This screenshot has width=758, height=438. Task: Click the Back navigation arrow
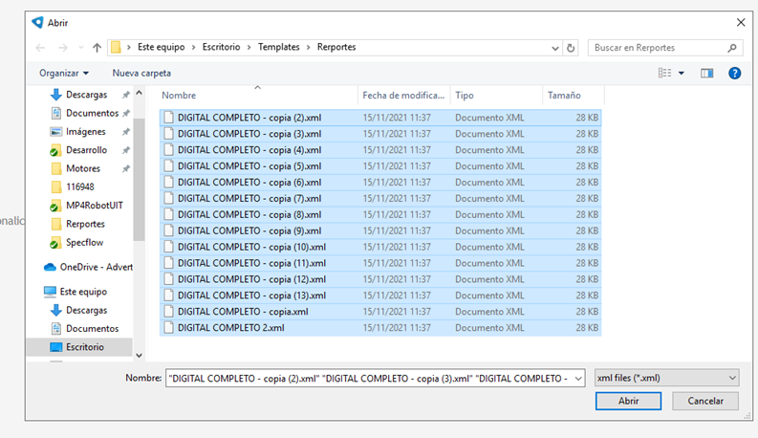[x=40, y=48]
